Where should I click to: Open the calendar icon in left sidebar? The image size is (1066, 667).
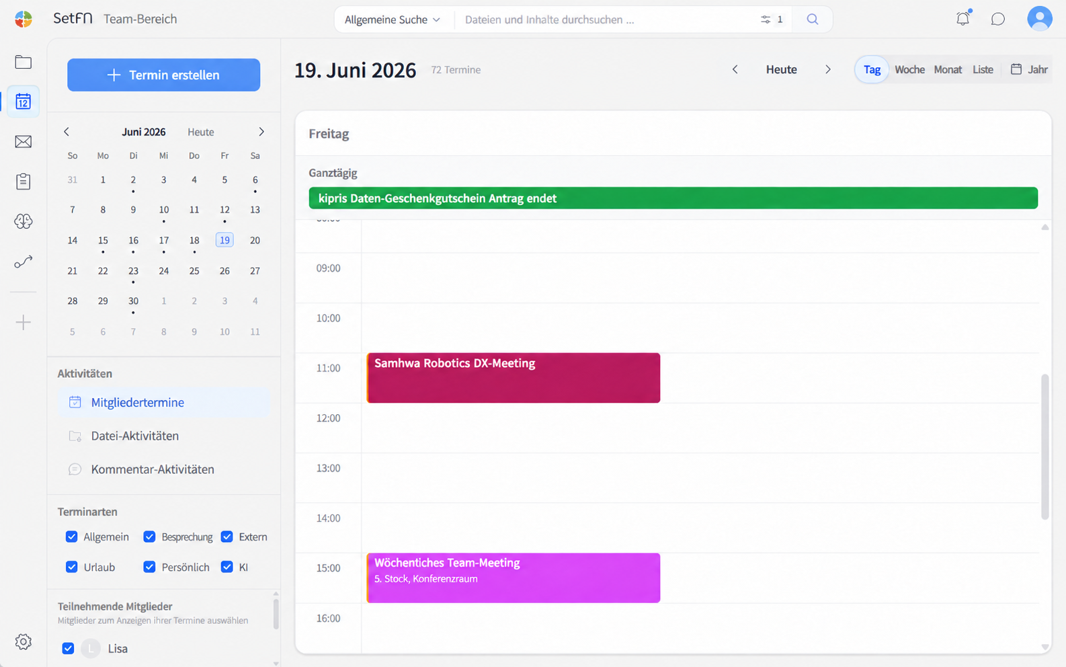pyautogui.click(x=24, y=102)
